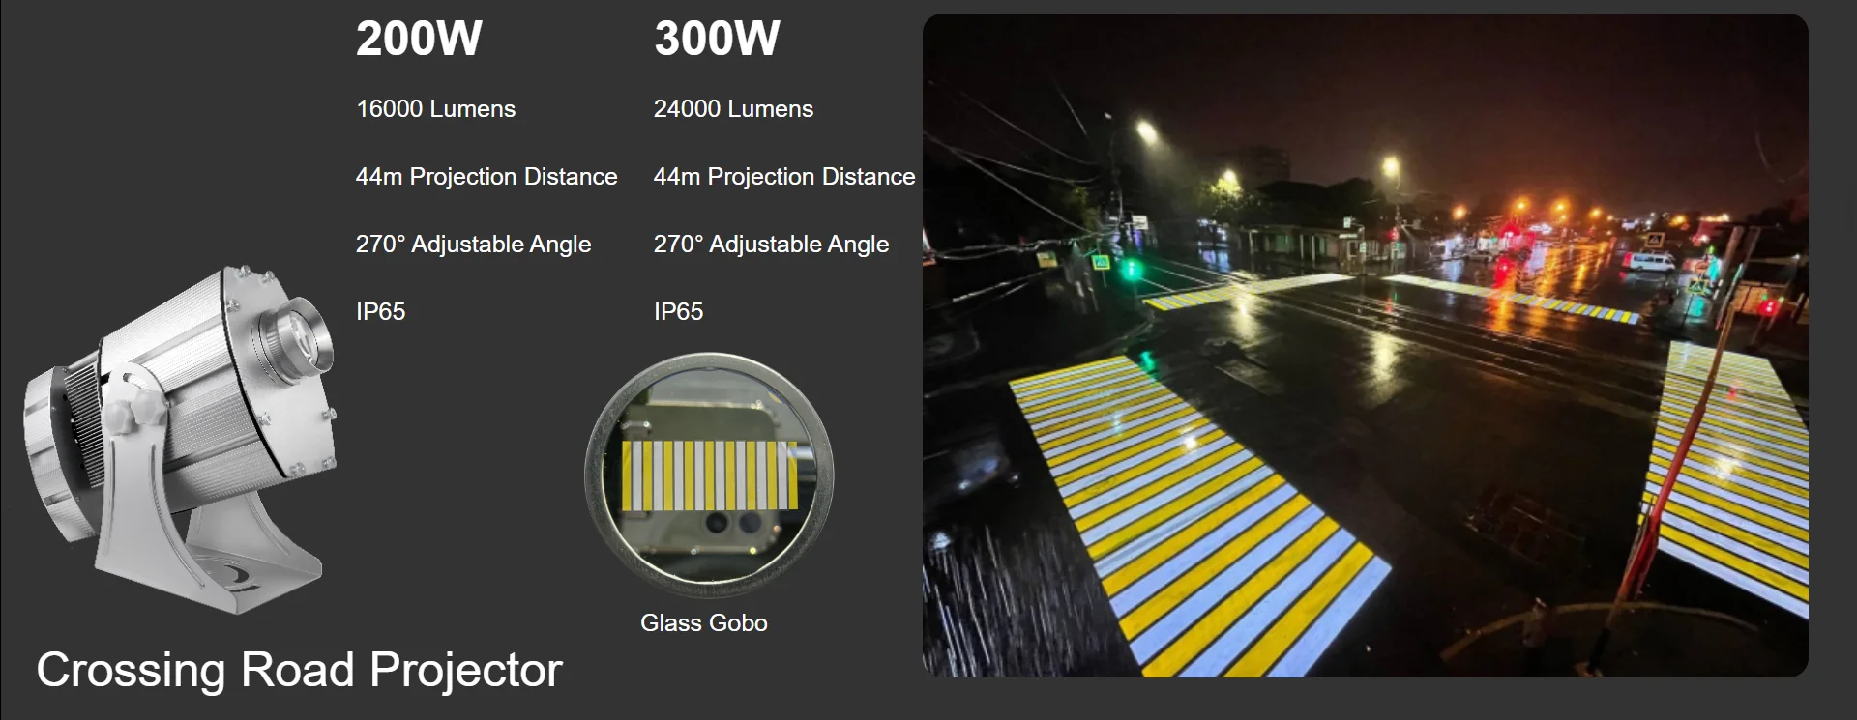Image resolution: width=1857 pixels, height=720 pixels.
Task: Click the IP65 rating under 200W
Action: click(380, 312)
